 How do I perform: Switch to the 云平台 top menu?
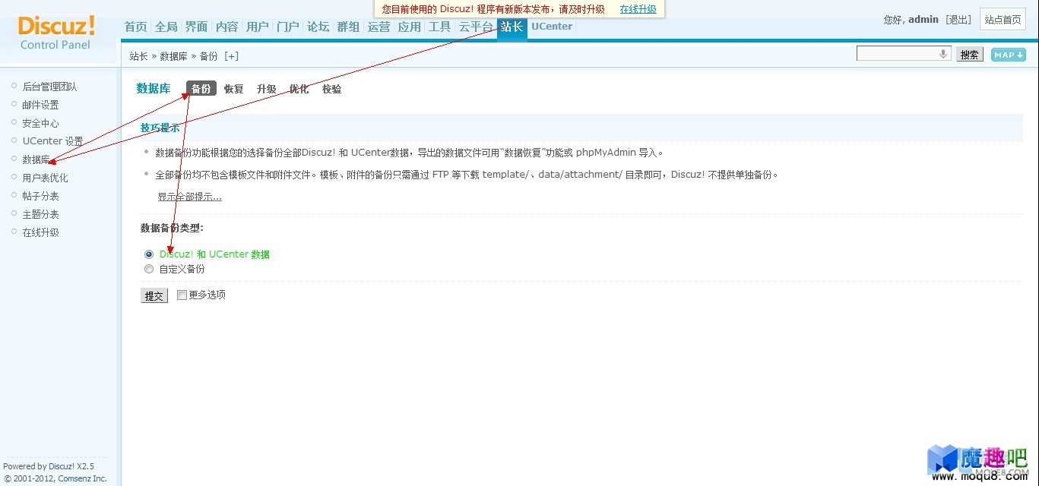pyautogui.click(x=476, y=27)
